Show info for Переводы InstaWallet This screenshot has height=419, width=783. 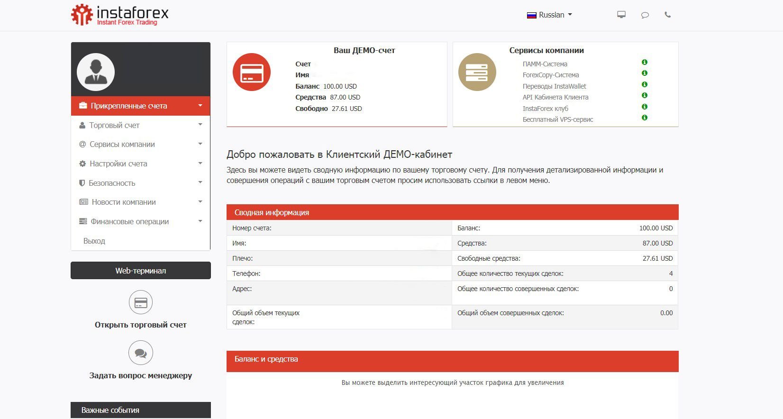[x=645, y=84]
